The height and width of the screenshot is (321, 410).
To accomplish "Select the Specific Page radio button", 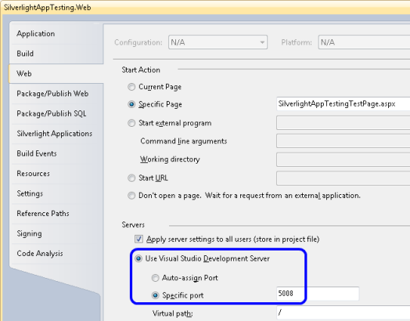I will pos(131,104).
